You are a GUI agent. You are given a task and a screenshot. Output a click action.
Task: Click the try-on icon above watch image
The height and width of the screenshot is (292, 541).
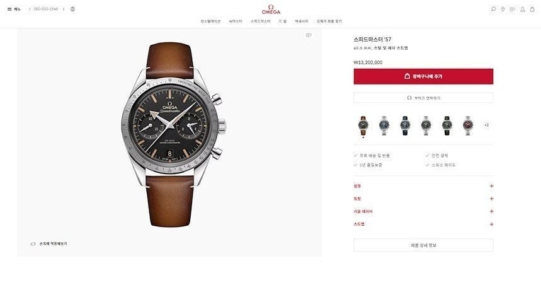pos(309,35)
